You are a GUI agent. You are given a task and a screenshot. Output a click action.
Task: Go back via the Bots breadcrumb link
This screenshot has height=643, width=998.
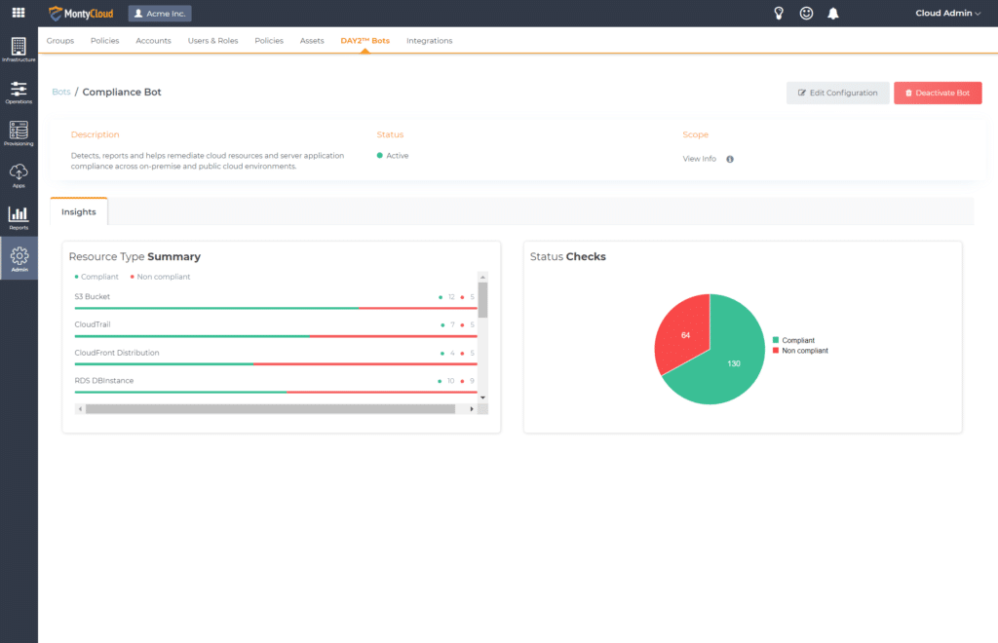tap(61, 92)
